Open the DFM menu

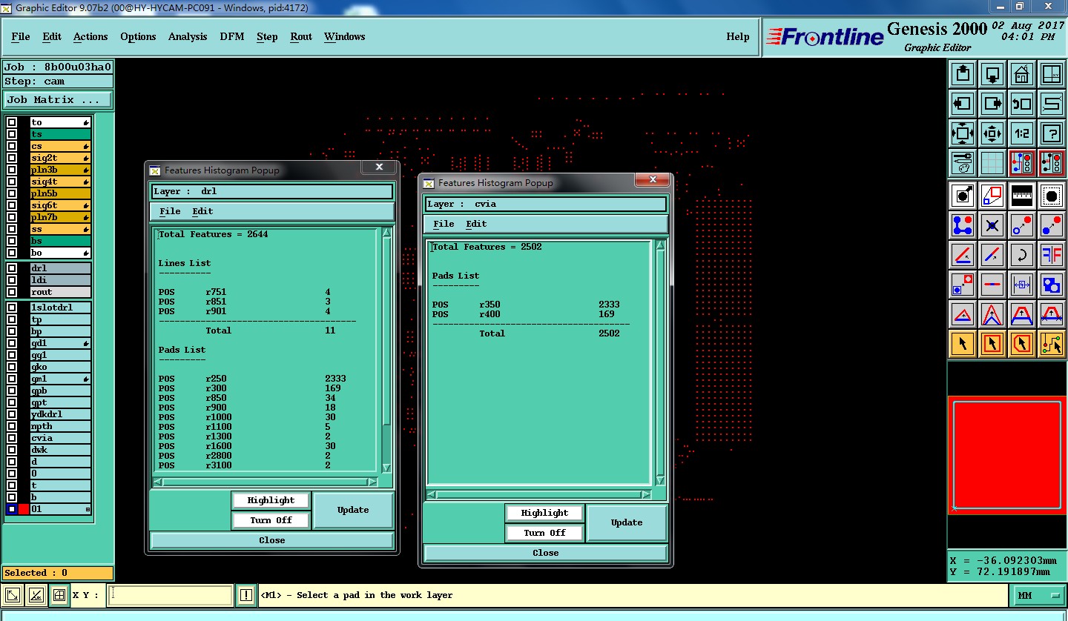(231, 36)
